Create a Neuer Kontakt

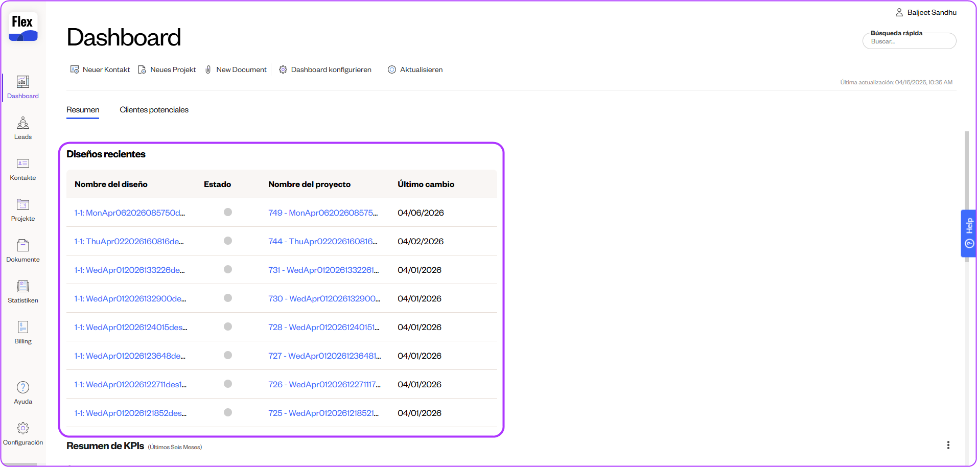click(x=100, y=69)
